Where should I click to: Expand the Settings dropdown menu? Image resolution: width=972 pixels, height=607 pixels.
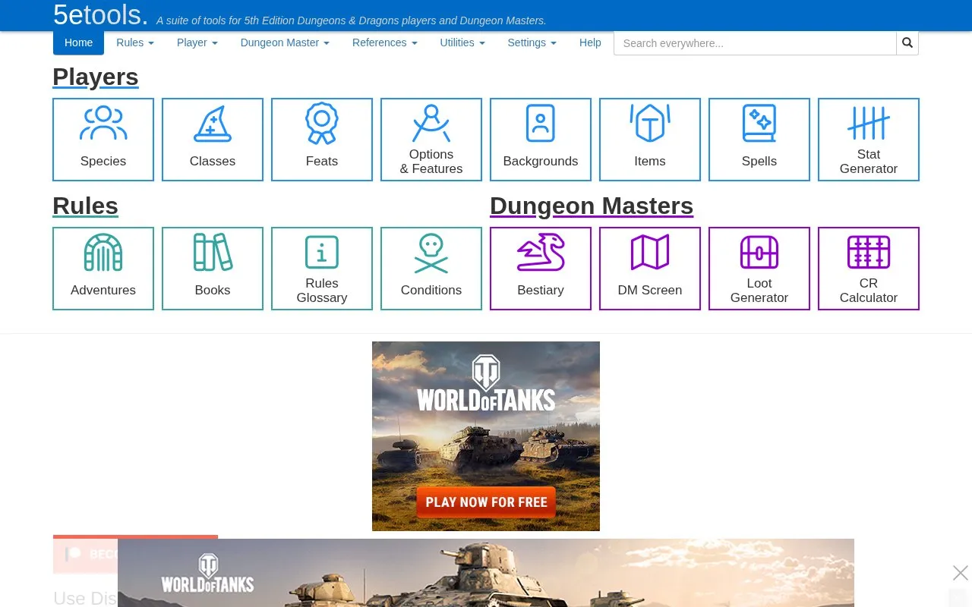pyautogui.click(x=532, y=43)
